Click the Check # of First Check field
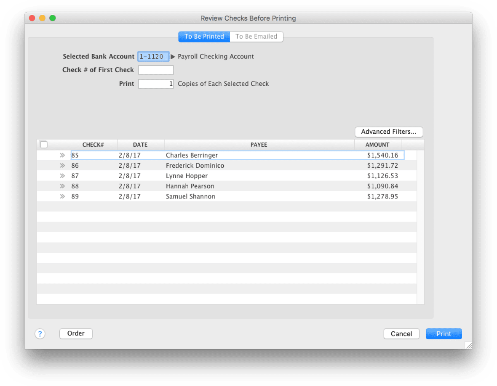Screen dimensions: 497x386 pyautogui.click(x=156, y=70)
